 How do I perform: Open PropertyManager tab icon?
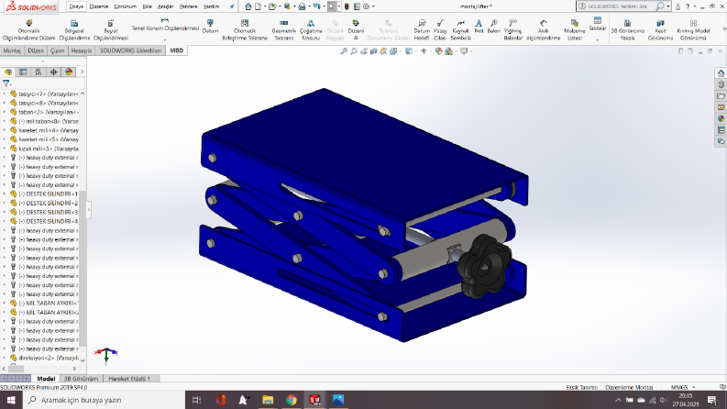(x=23, y=72)
